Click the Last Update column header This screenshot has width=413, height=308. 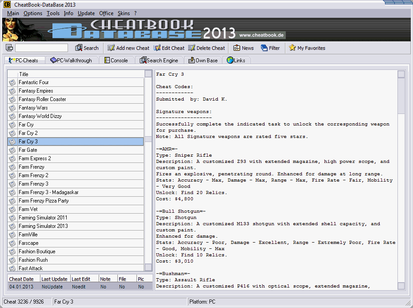tap(55, 279)
